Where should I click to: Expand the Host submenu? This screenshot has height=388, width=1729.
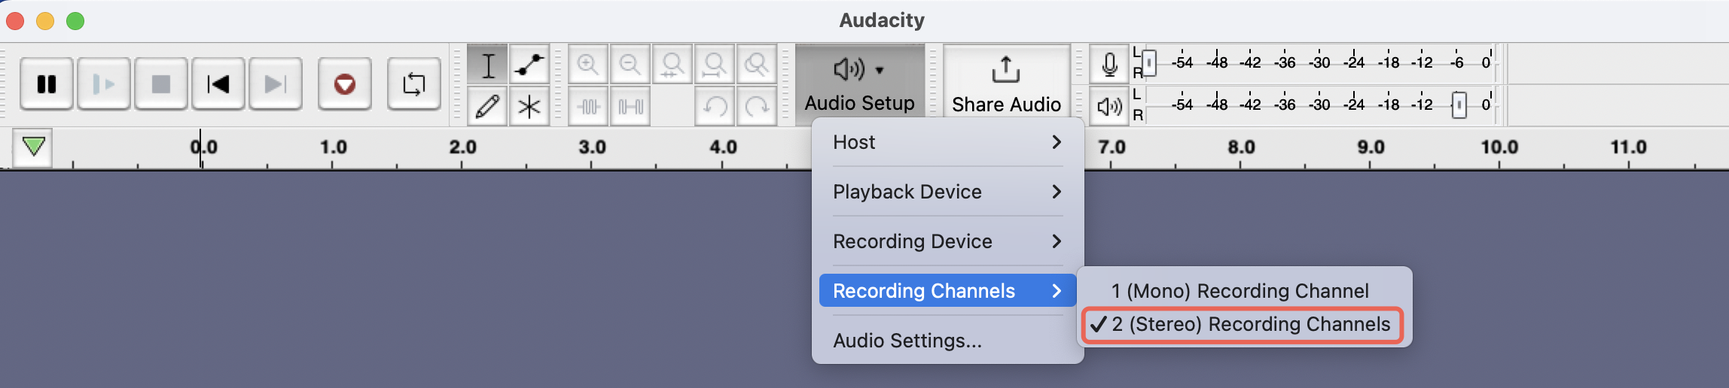(947, 142)
